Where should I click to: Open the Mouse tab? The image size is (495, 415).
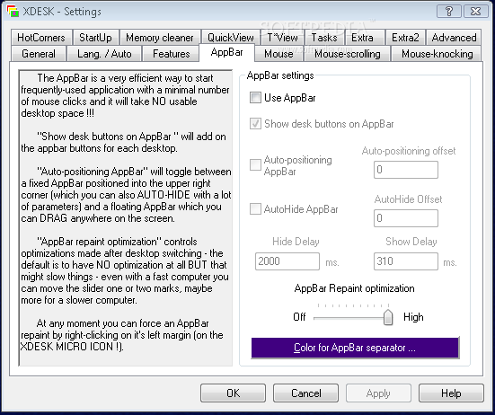pos(278,54)
